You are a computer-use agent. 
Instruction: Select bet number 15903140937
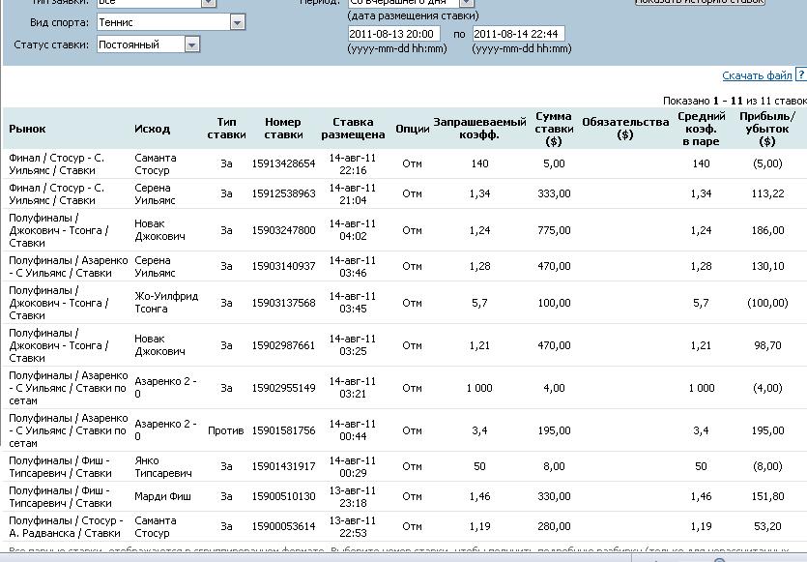(283, 266)
